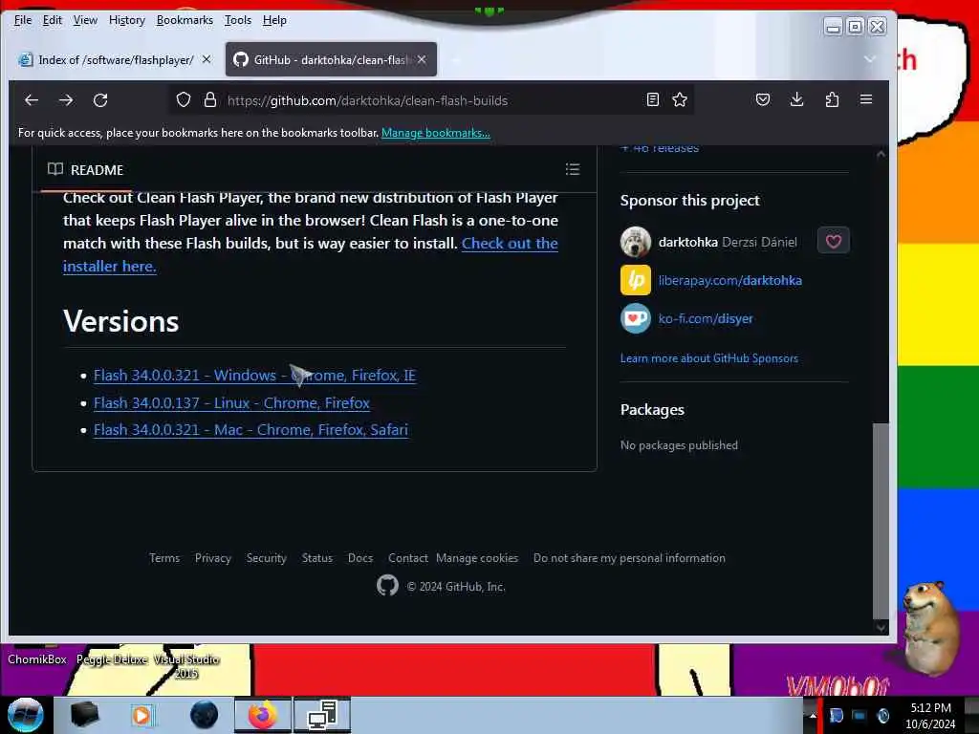Viewport: 979px width, 734px height.
Task: Open Flash 34.0.0.321 Mac link
Action: (251, 430)
